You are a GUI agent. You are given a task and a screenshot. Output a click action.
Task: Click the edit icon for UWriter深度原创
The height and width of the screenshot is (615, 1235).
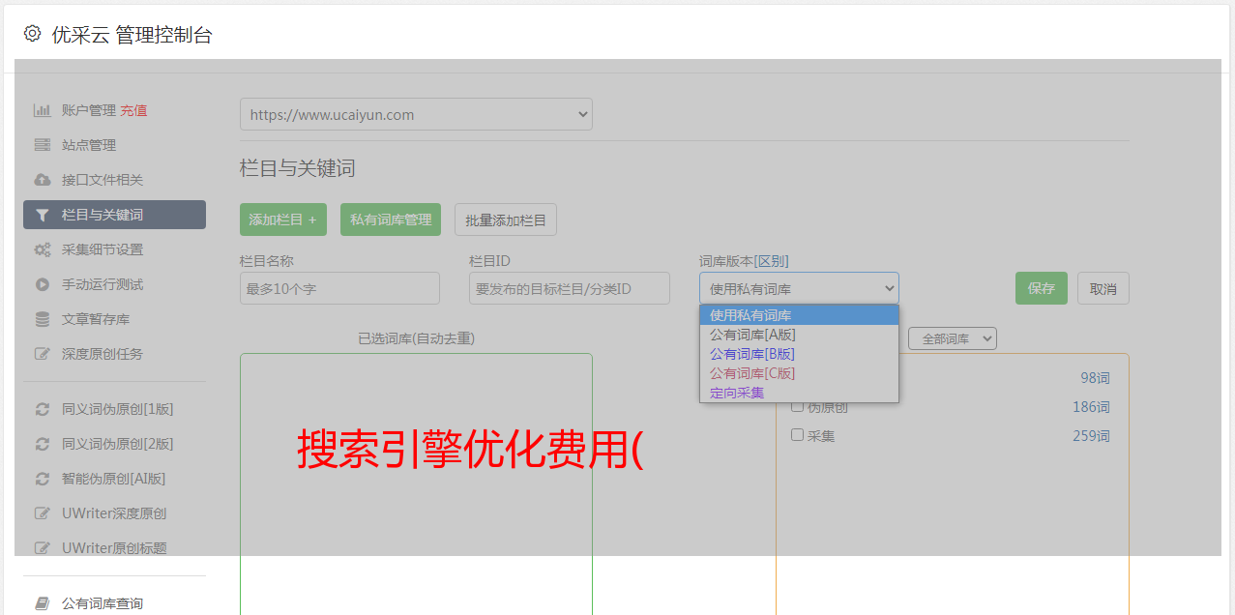(x=43, y=513)
